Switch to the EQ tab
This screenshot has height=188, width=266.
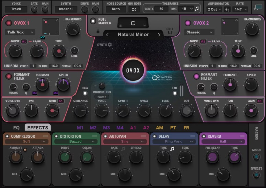16,128
